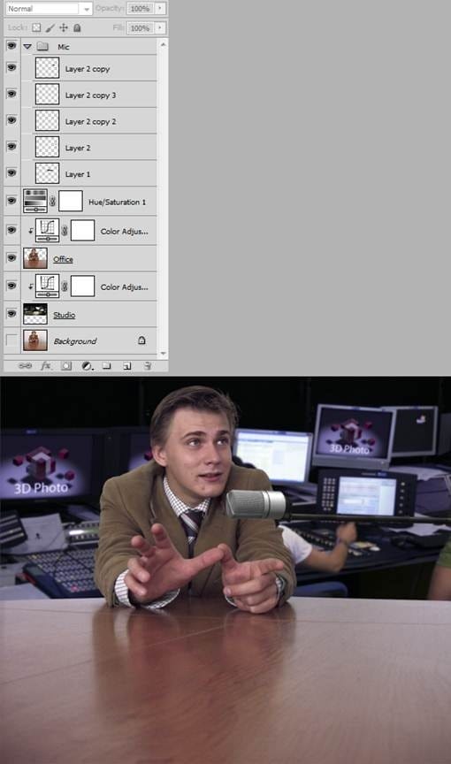Collapse the Mic group
This screenshot has height=764, width=451.
tap(27, 46)
